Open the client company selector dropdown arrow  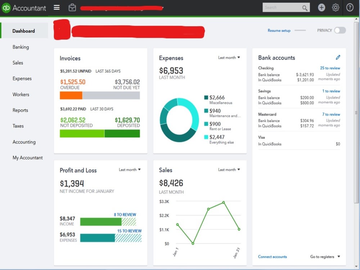click(x=163, y=8)
